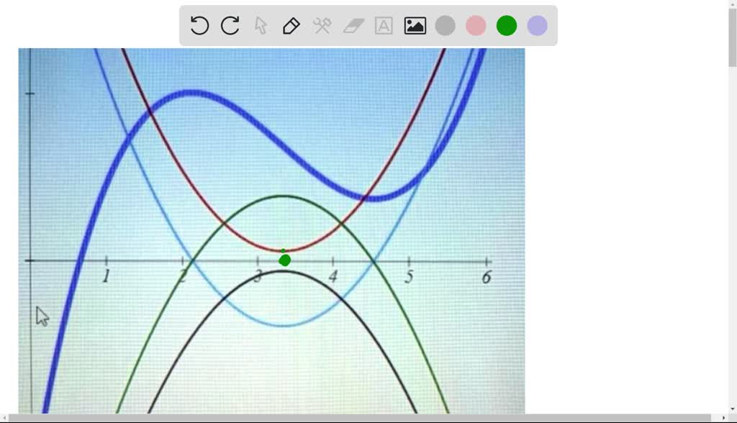Click the scroll right arrow
The height and width of the screenshot is (423, 737).
(724, 418)
